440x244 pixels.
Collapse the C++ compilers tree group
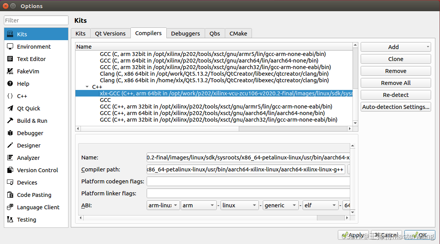pyautogui.click(x=87, y=87)
